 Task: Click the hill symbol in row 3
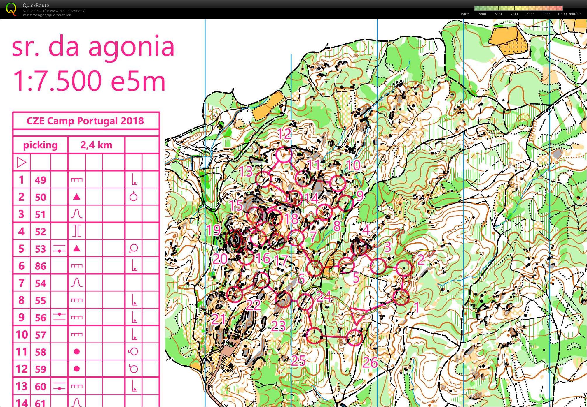coord(77,214)
